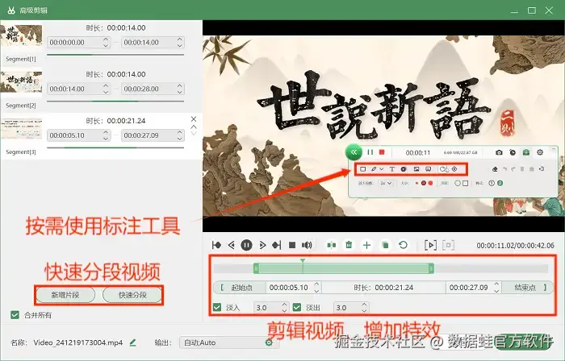Increase Segment[3] start time in list

point(106,132)
